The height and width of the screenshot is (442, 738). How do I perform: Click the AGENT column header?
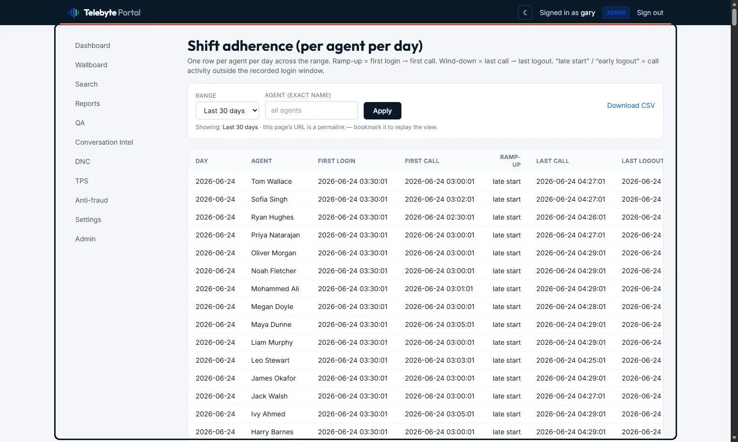[262, 161]
